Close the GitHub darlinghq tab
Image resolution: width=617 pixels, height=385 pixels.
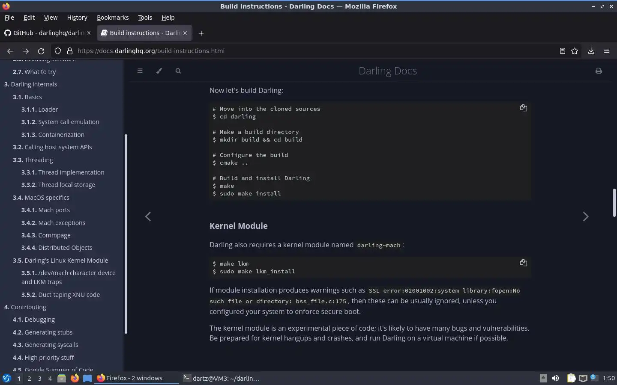point(89,33)
